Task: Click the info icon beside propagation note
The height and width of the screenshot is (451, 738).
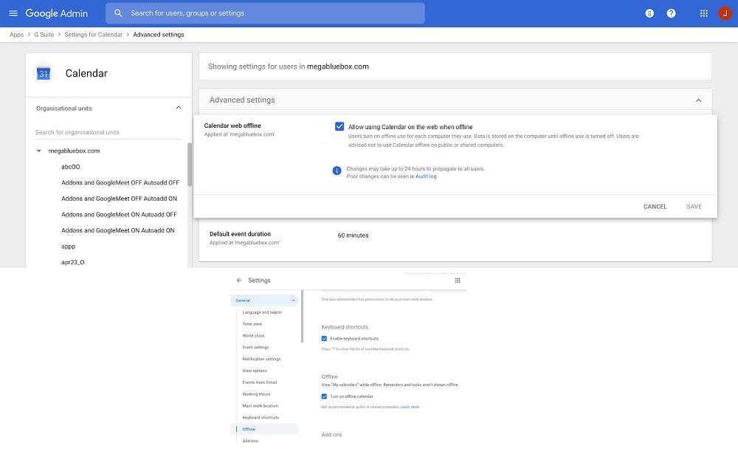Action: [337, 171]
